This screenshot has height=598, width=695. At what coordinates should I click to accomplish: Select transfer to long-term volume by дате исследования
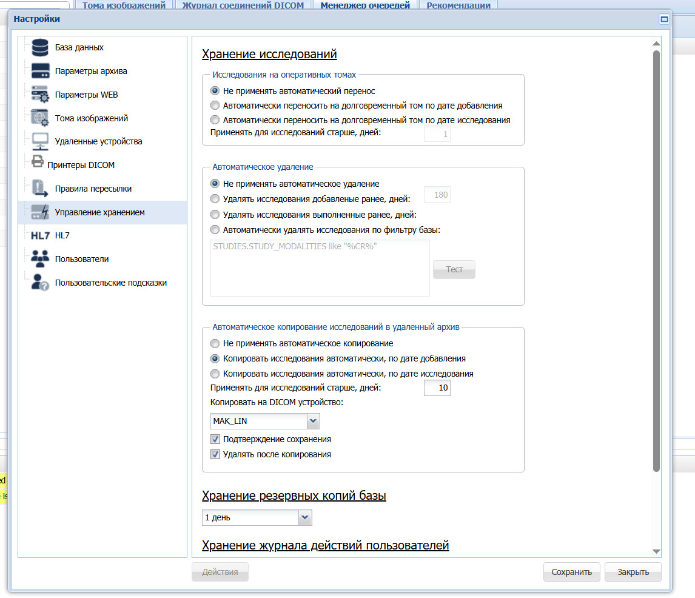215,120
